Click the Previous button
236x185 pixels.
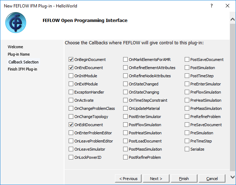pos(128,179)
